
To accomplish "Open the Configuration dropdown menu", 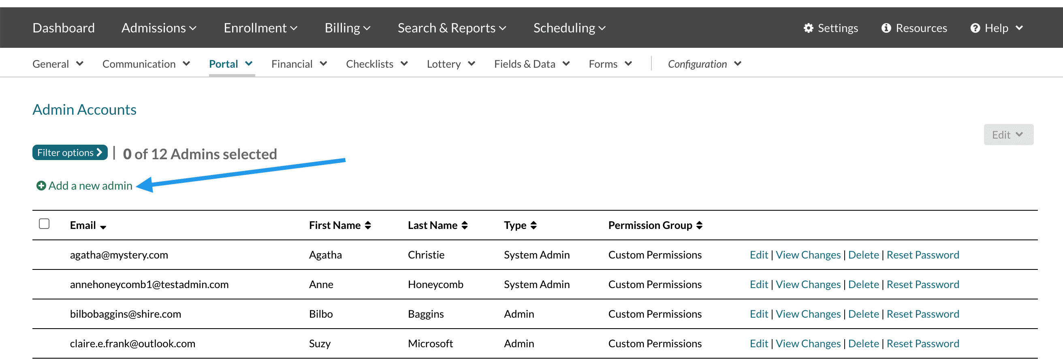I will [704, 64].
